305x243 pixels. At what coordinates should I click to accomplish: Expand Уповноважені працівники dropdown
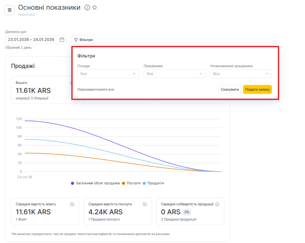point(241,74)
